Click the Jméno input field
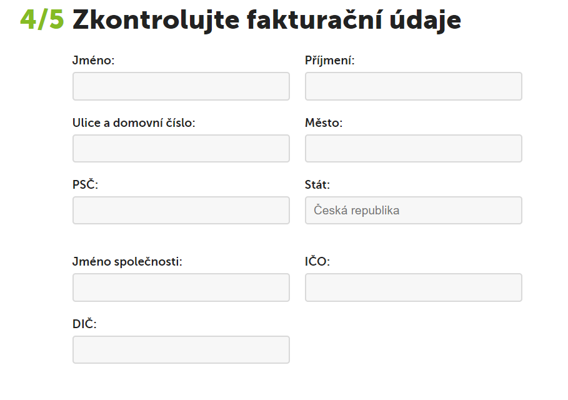 pos(181,86)
